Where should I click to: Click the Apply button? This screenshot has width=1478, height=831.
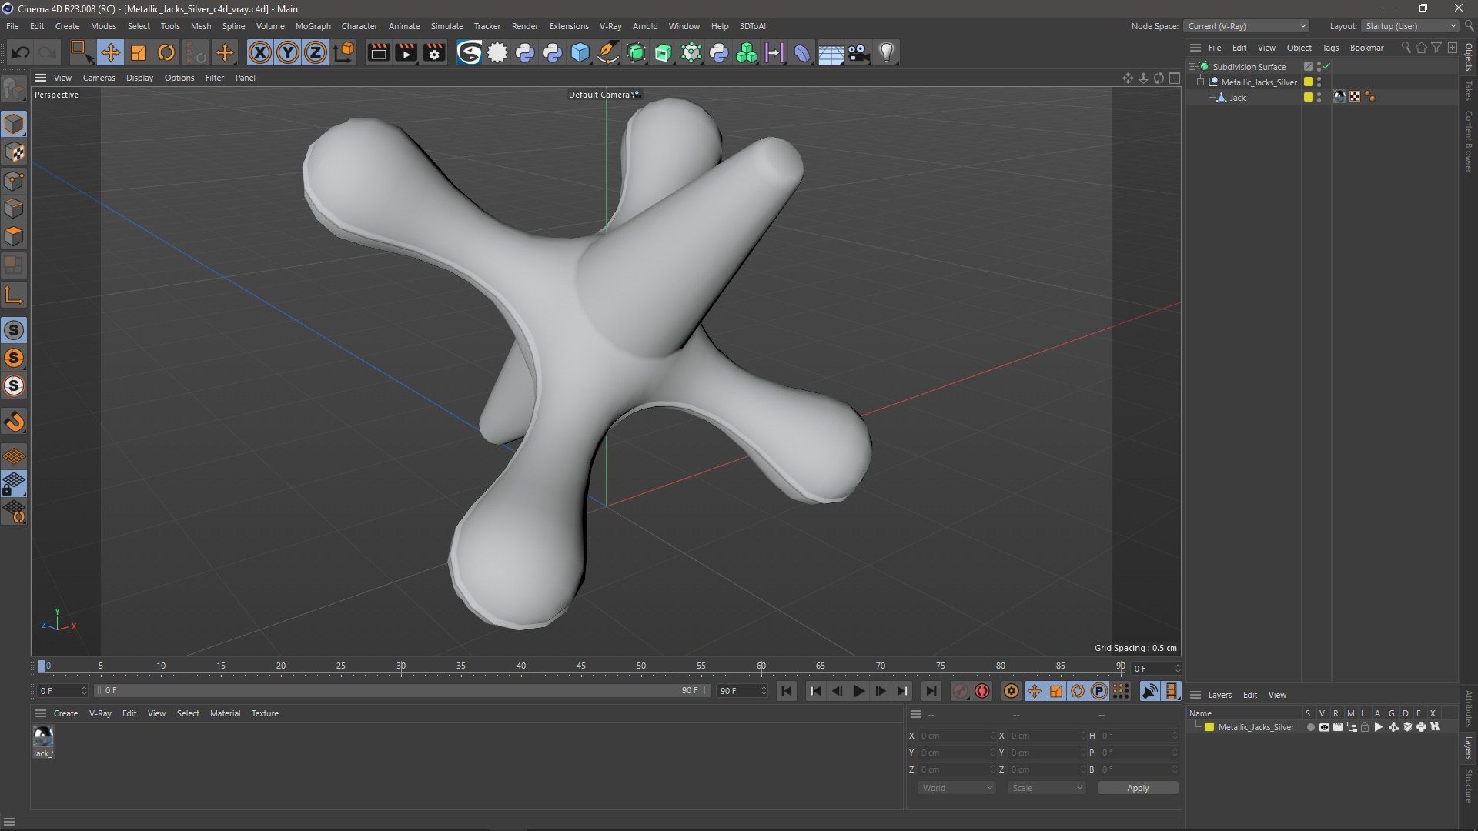tap(1137, 788)
